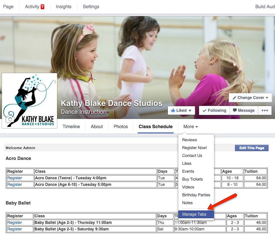Click the Activity notification badge showing 7
The height and width of the screenshot is (236, 275).
[x=42, y=7]
